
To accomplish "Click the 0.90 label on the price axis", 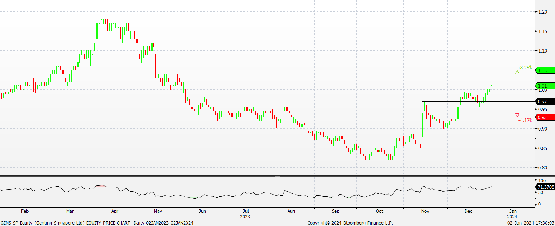I will coord(542,129).
